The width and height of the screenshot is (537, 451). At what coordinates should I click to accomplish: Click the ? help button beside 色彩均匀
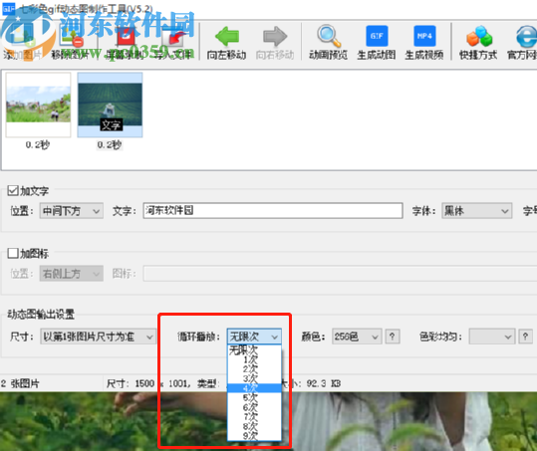pos(525,337)
